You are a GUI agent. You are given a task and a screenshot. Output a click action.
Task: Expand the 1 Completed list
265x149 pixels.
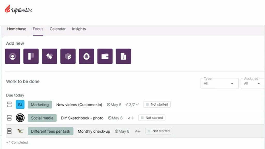[17, 143]
